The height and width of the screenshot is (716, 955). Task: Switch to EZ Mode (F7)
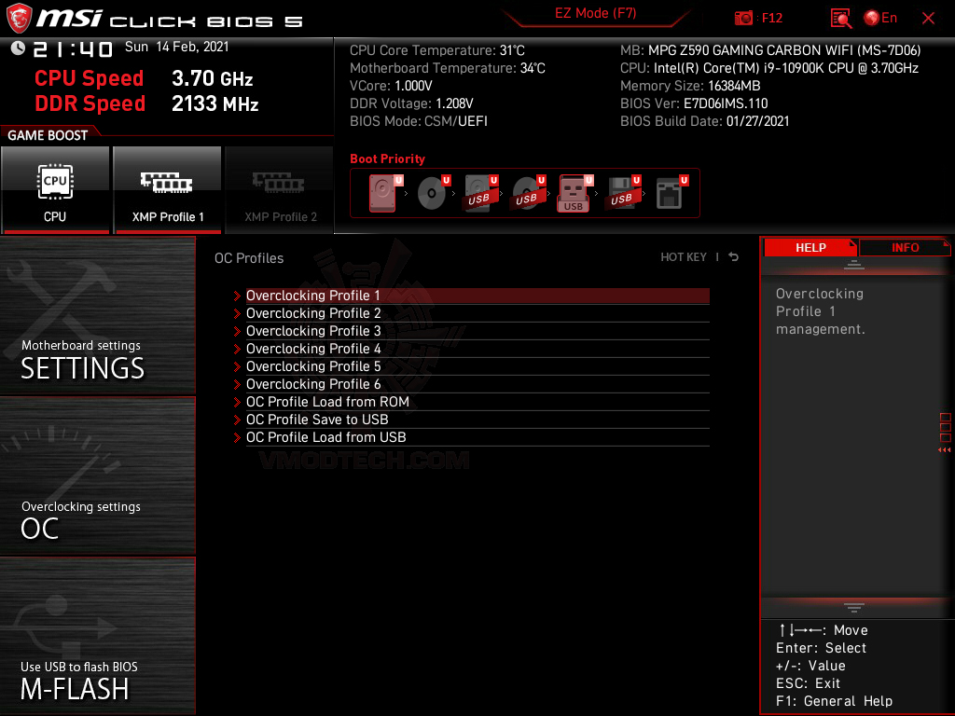point(596,14)
